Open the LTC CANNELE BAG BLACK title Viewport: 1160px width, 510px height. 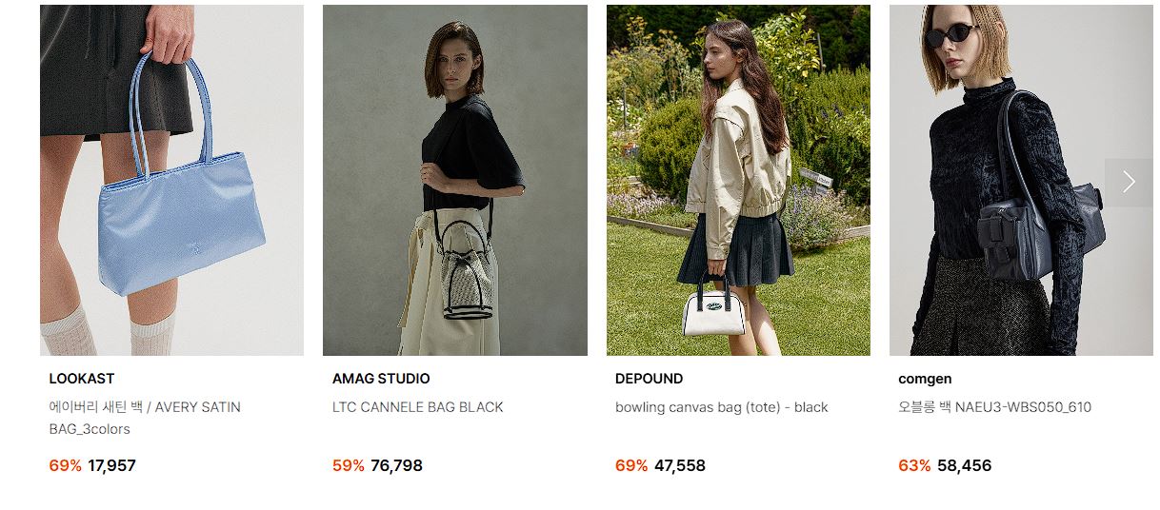click(418, 407)
